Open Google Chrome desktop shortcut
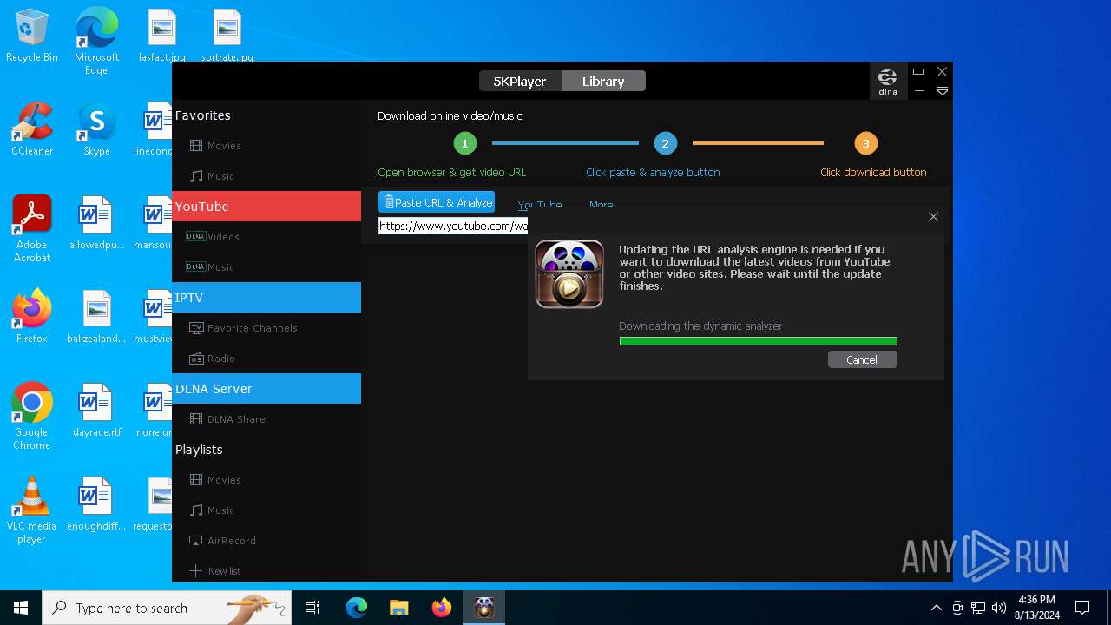Image resolution: width=1111 pixels, height=625 pixels. [32, 416]
